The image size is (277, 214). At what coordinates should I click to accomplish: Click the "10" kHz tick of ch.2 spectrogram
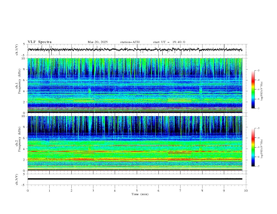24,116
